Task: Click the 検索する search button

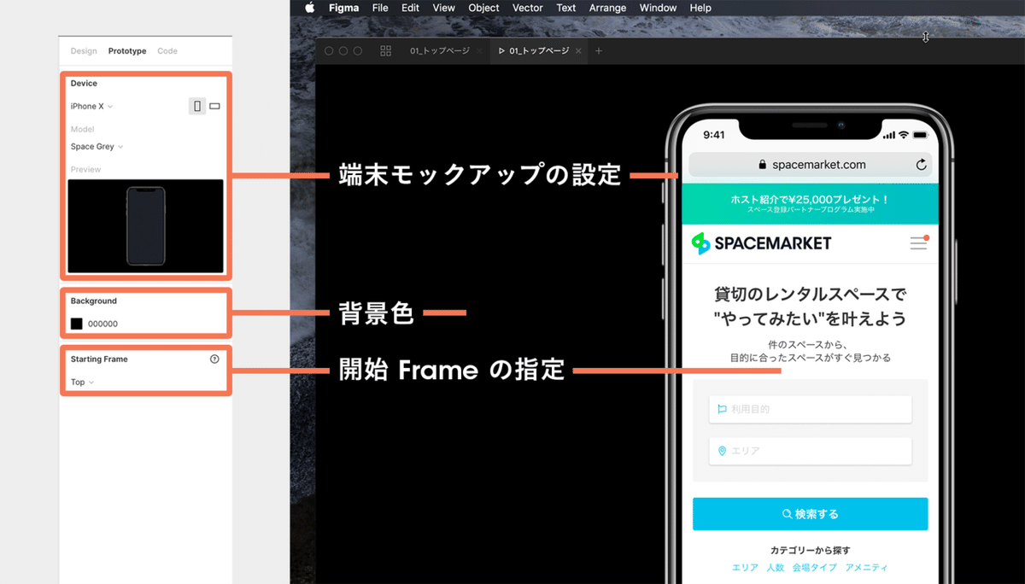Action: [810, 514]
